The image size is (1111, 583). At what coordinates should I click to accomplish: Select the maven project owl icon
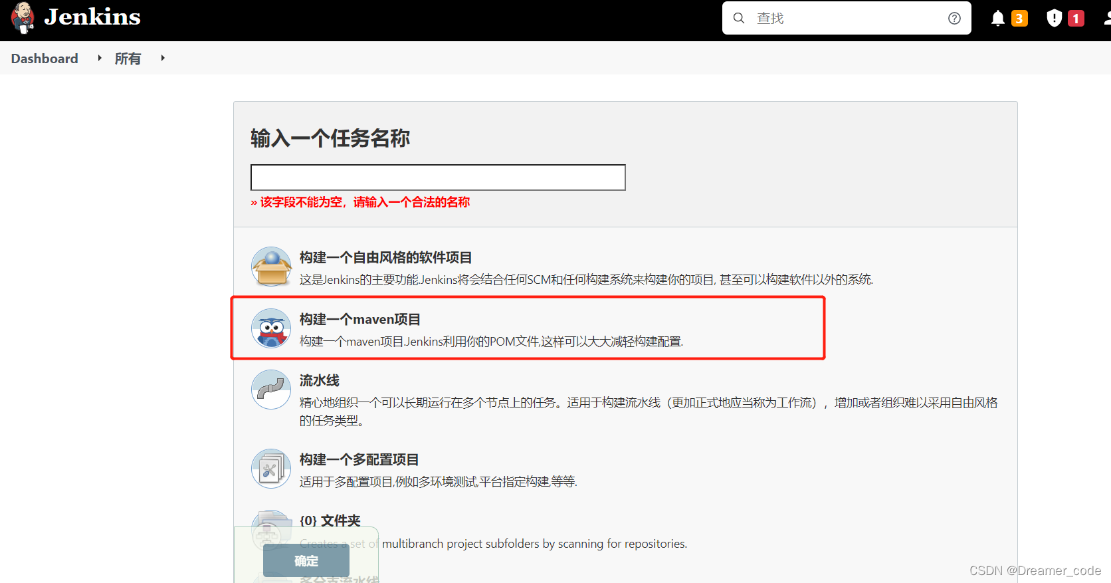pos(271,328)
